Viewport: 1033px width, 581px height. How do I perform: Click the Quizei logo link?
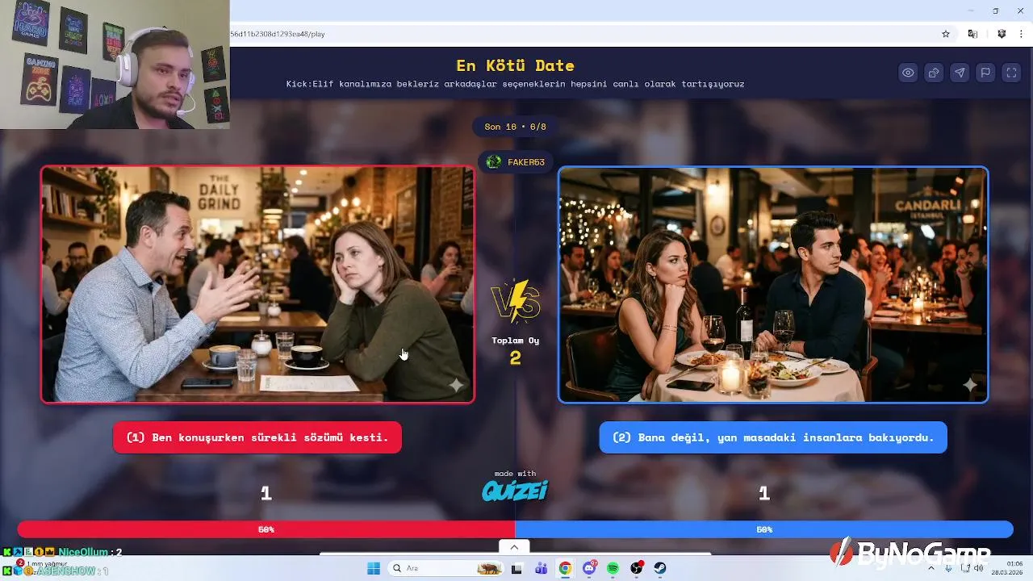pos(515,490)
